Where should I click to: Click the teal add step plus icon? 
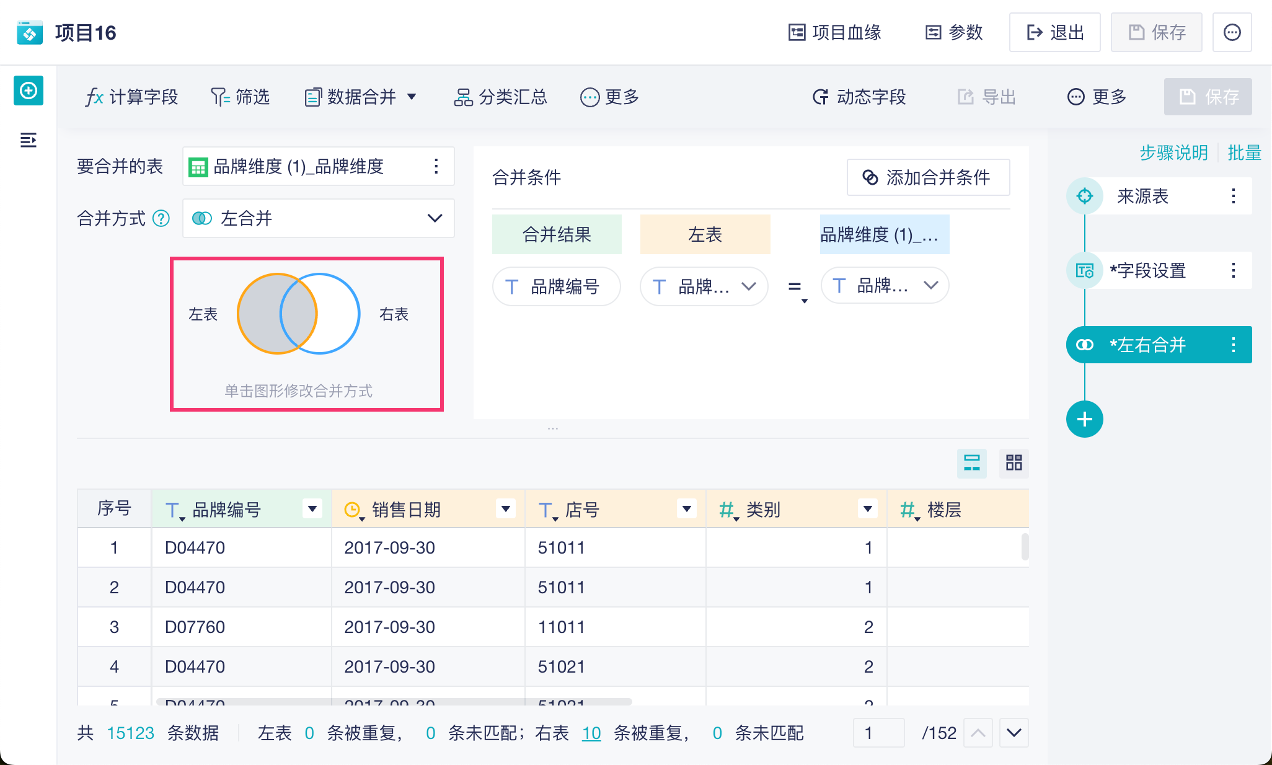click(x=29, y=91)
